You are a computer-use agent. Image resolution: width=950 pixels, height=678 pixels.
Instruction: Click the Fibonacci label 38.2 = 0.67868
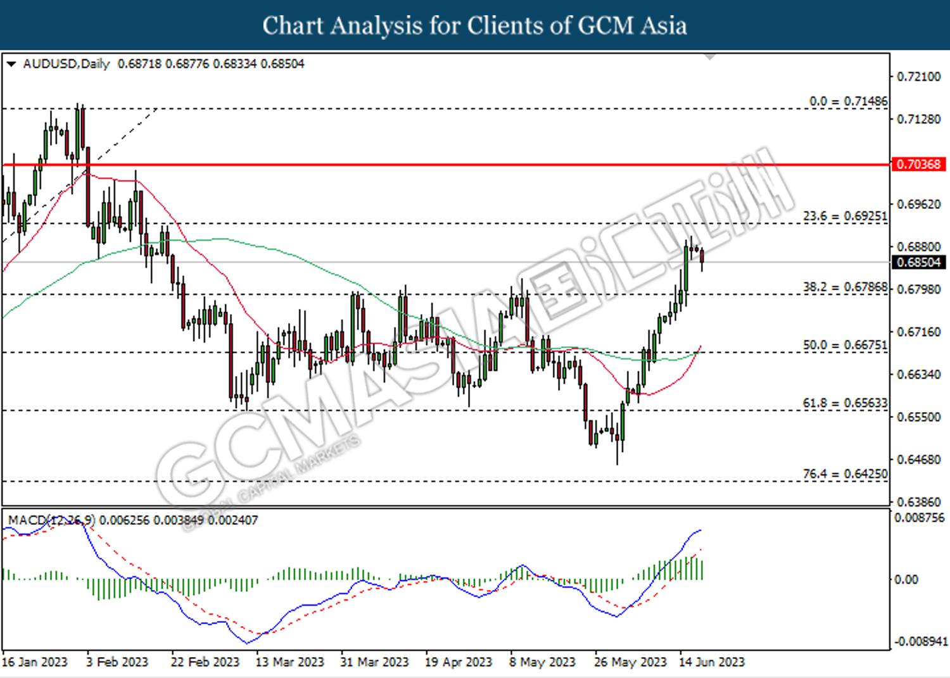845,287
